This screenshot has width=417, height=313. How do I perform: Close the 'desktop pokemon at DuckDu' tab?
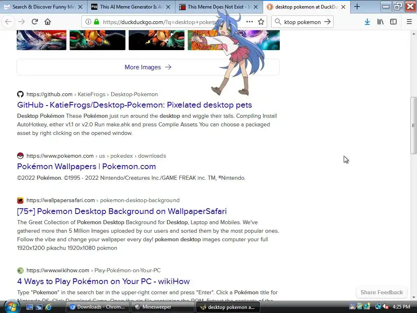click(343, 7)
